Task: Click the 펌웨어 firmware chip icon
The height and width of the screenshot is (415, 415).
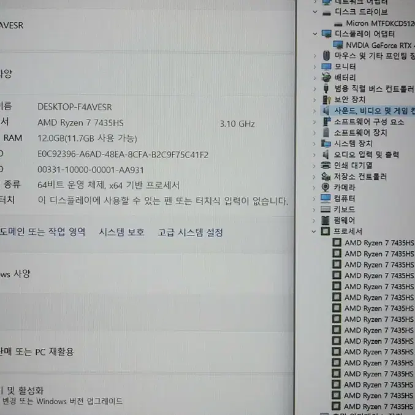Action: (x=325, y=220)
